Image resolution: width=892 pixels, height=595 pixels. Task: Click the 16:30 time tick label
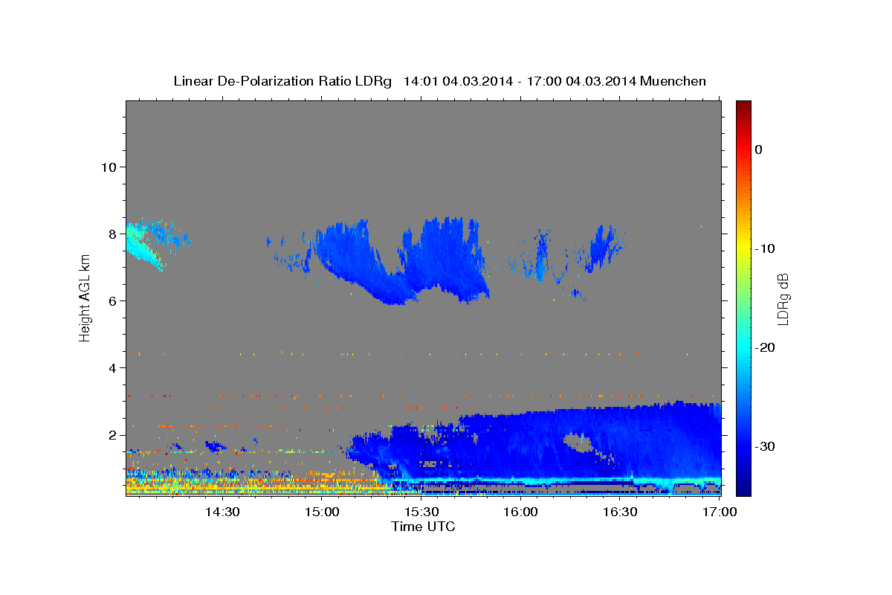click(620, 512)
